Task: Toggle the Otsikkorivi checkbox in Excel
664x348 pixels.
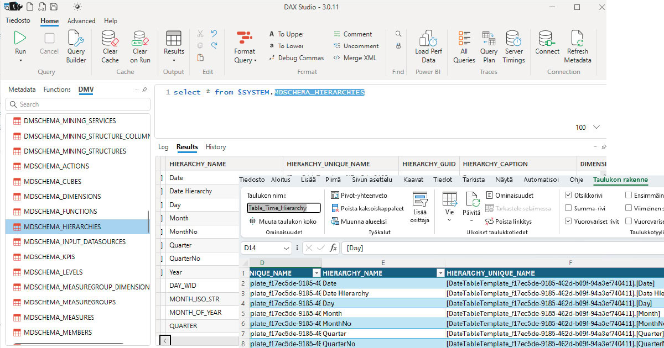Action: tap(569, 195)
